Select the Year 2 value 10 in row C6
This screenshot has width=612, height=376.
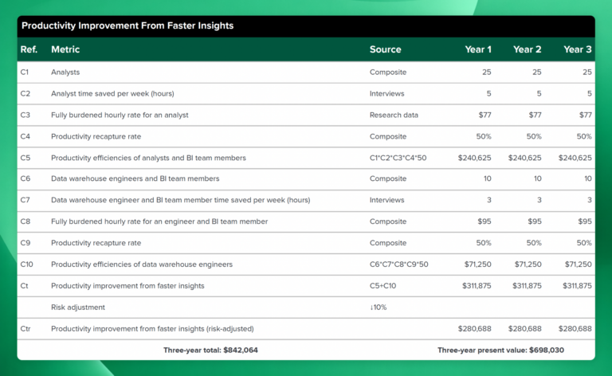coord(537,178)
